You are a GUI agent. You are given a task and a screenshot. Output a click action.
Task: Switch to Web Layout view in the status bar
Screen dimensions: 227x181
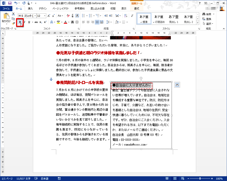click(x=183, y=178)
